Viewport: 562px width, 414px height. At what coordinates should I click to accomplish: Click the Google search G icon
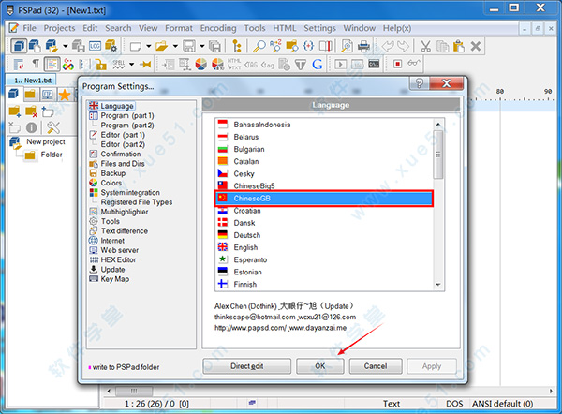[x=317, y=65]
